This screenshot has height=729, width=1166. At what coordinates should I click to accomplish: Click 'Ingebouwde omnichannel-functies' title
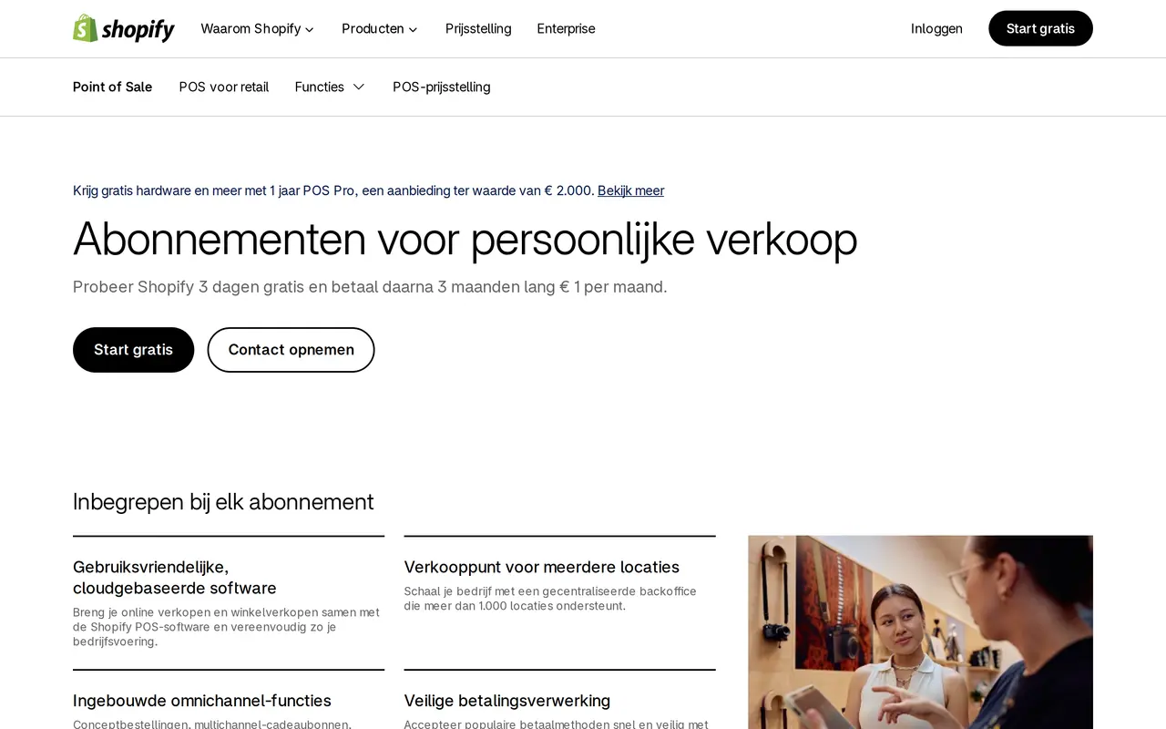click(x=202, y=701)
